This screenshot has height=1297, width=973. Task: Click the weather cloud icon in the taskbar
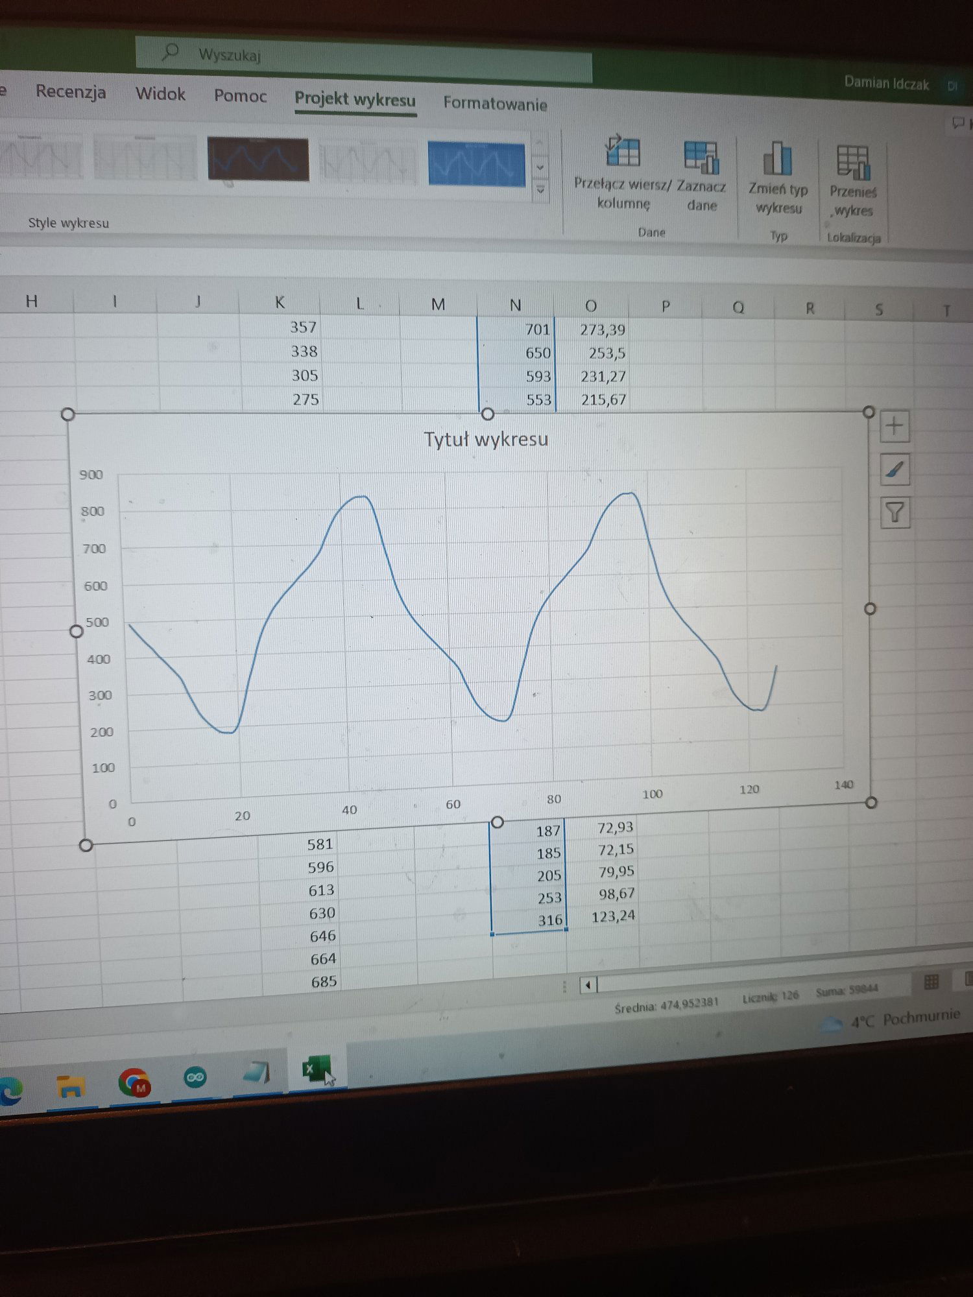(x=832, y=1024)
